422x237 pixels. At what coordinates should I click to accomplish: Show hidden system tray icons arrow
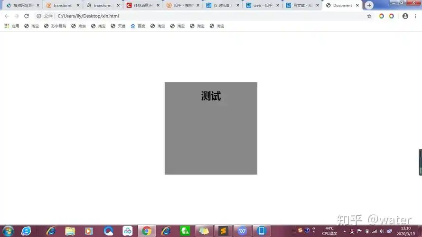(x=345, y=231)
